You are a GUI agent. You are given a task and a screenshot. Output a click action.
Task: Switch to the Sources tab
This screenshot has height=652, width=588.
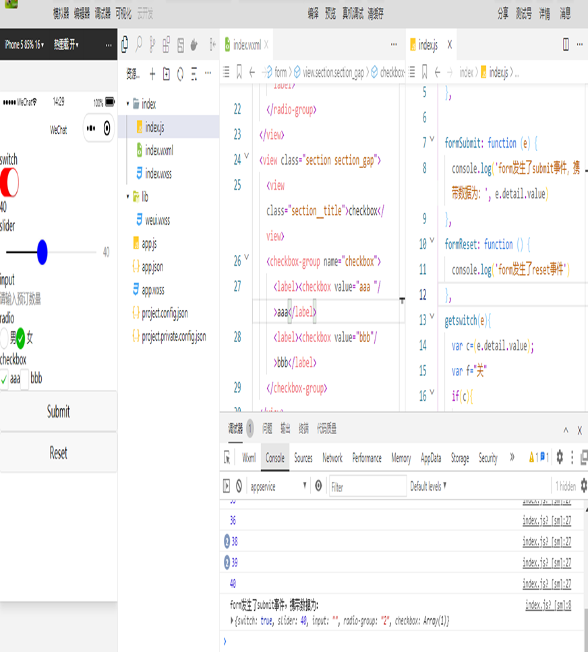[303, 458]
